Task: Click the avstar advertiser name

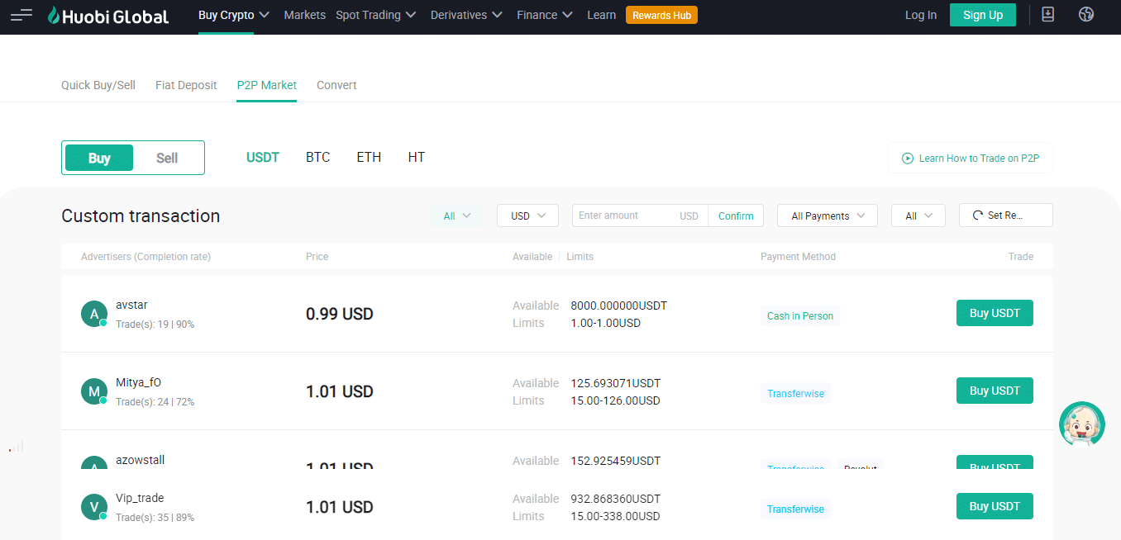Action: tap(131, 305)
